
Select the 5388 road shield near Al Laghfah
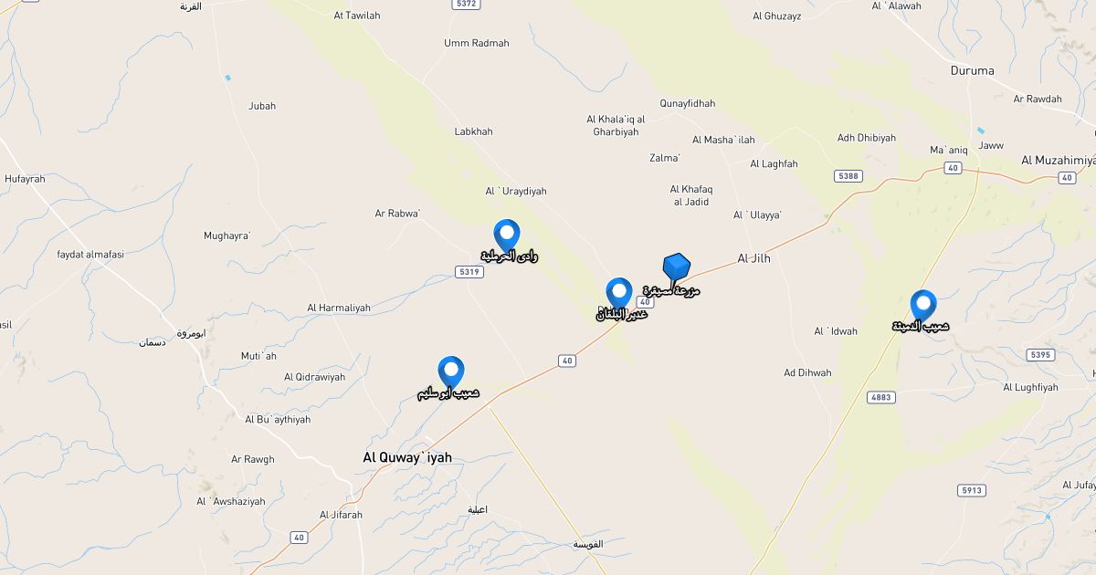(848, 175)
